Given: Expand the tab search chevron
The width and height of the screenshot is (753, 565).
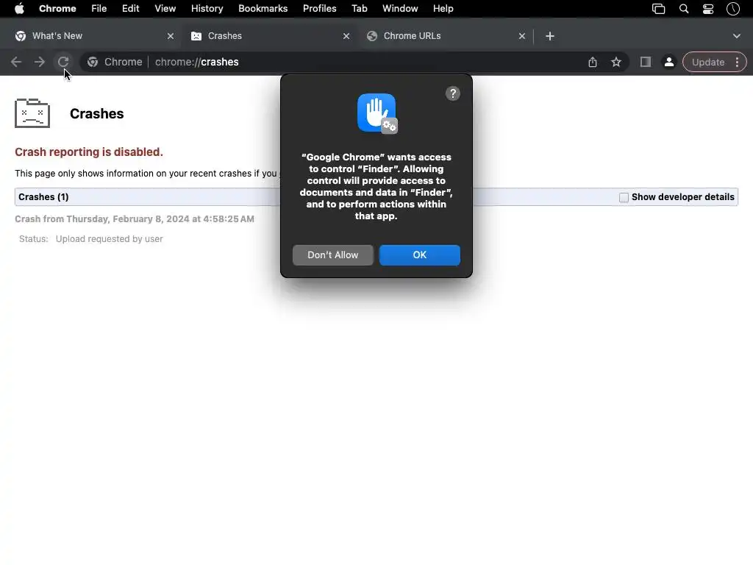Looking at the screenshot, I should click(737, 36).
